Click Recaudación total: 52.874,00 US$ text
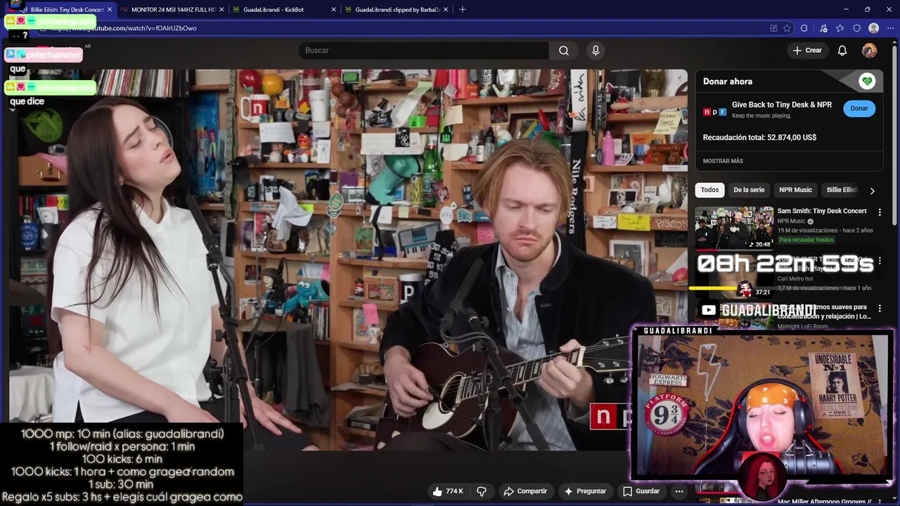The width and height of the screenshot is (900, 506). coord(759,138)
